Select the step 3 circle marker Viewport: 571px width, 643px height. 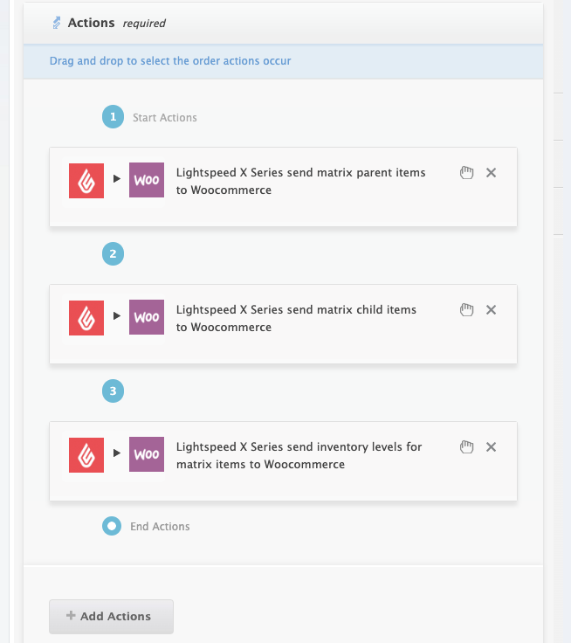click(113, 391)
